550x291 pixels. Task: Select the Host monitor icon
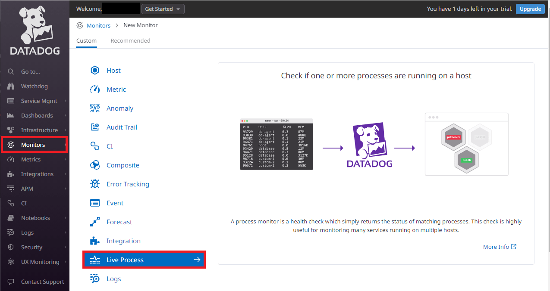point(95,71)
